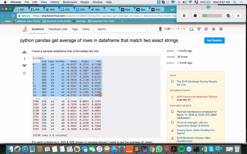Close the screen recorder panel

(238, 16)
